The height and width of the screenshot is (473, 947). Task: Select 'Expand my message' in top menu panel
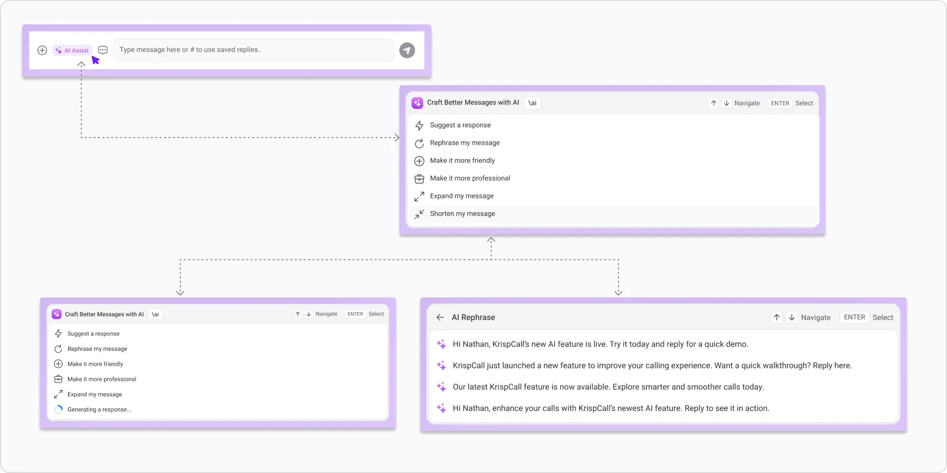click(613, 196)
